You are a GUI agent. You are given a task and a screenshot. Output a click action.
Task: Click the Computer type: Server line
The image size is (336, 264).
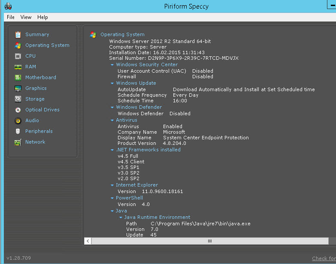(138, 47)
